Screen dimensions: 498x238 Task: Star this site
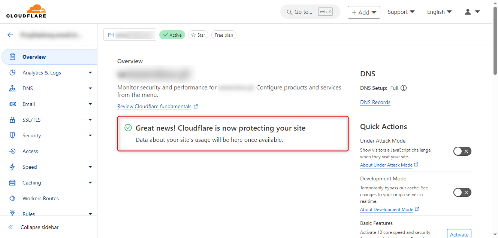[198, 35]
